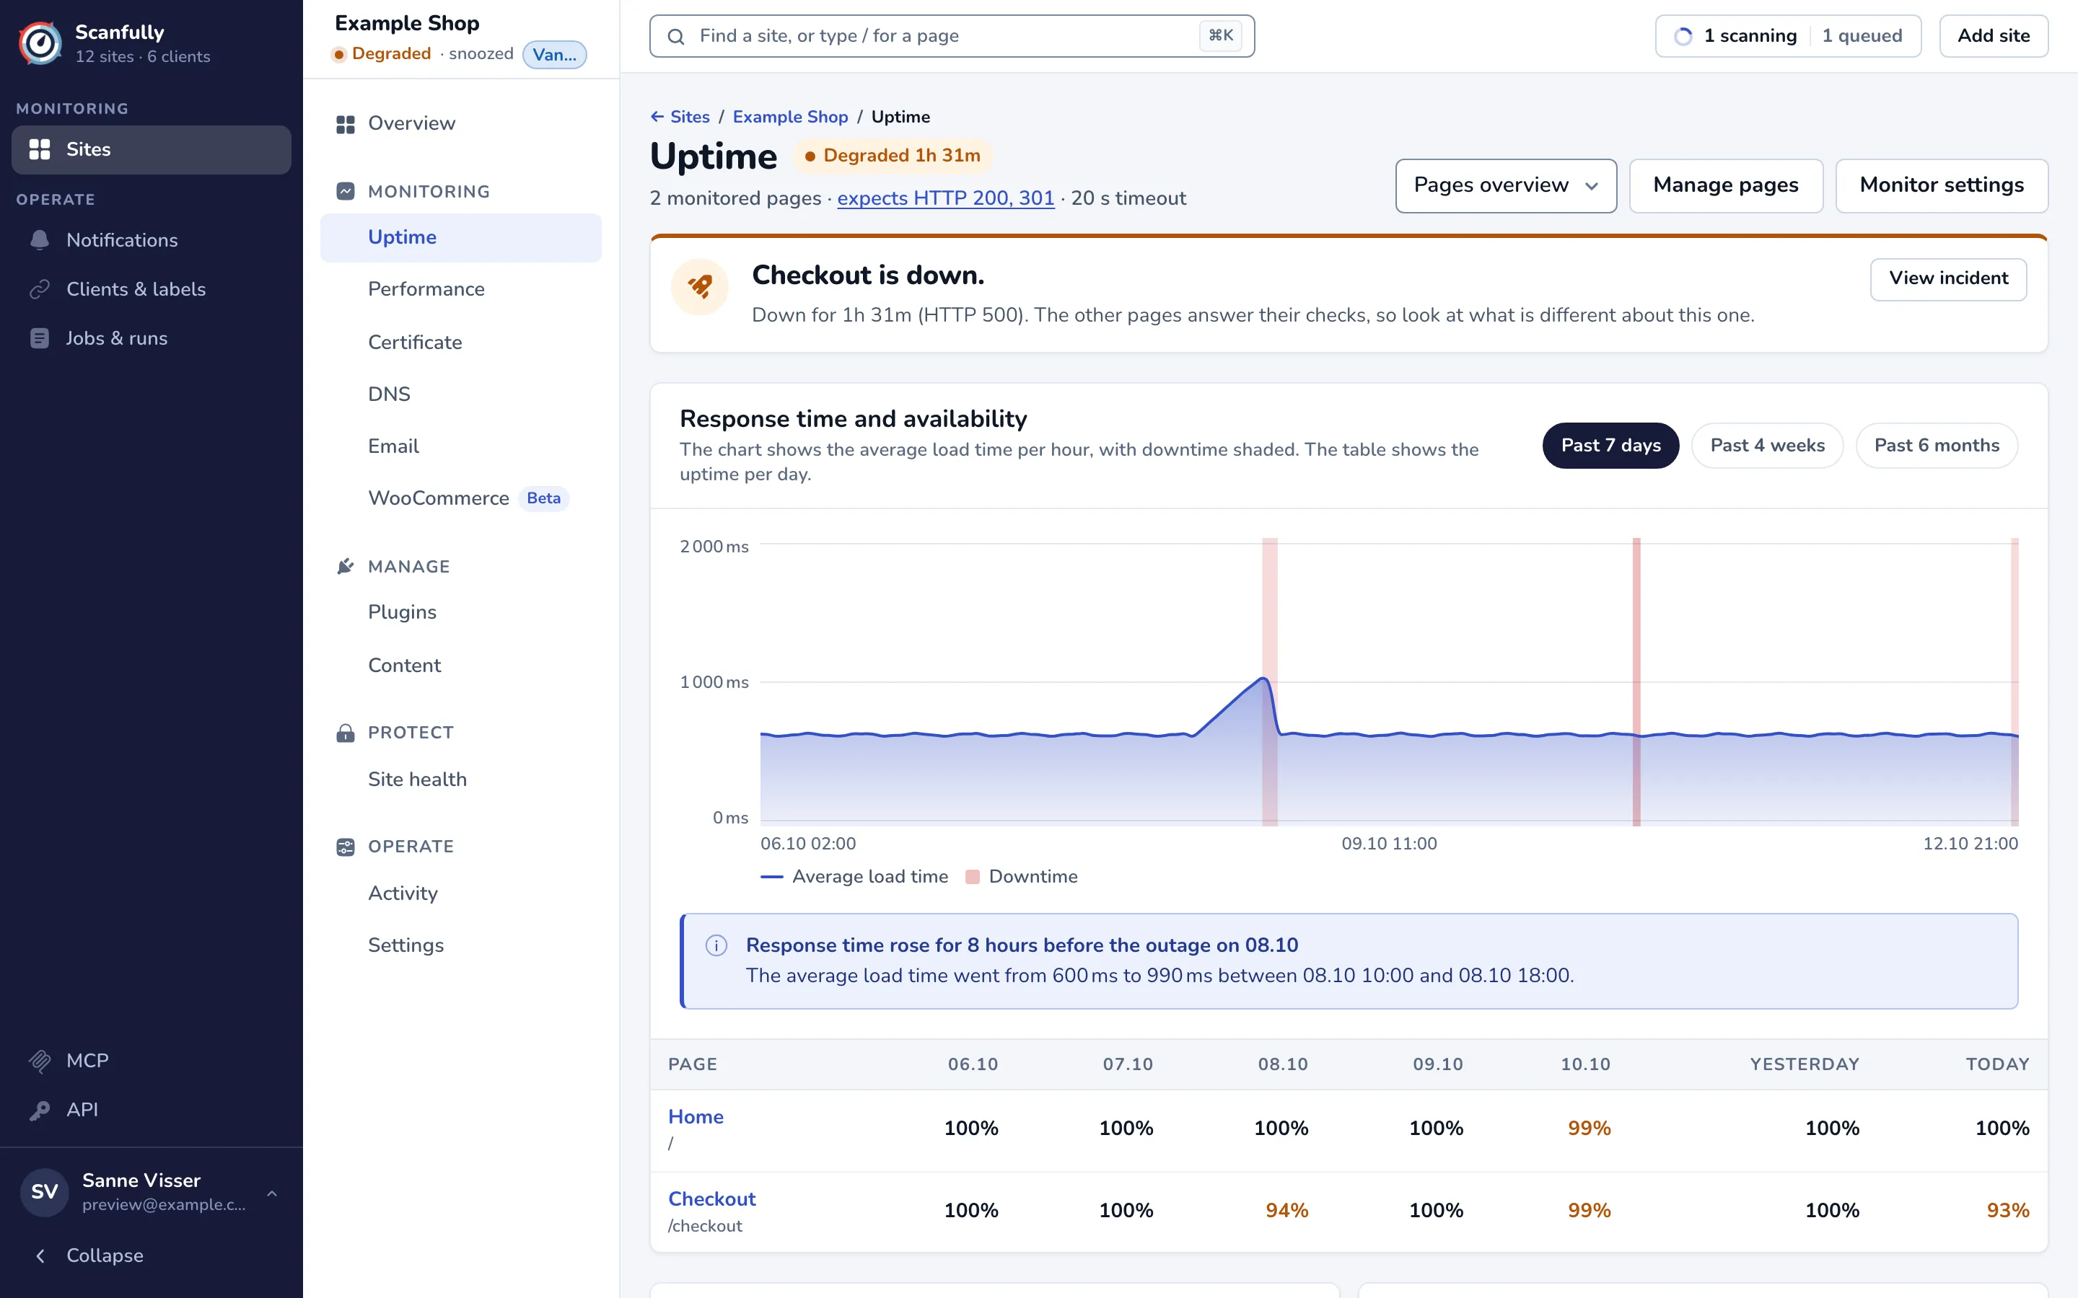2078x1298 pixels.
Task: Open the Activity menu item
Action: pos(461,893)
